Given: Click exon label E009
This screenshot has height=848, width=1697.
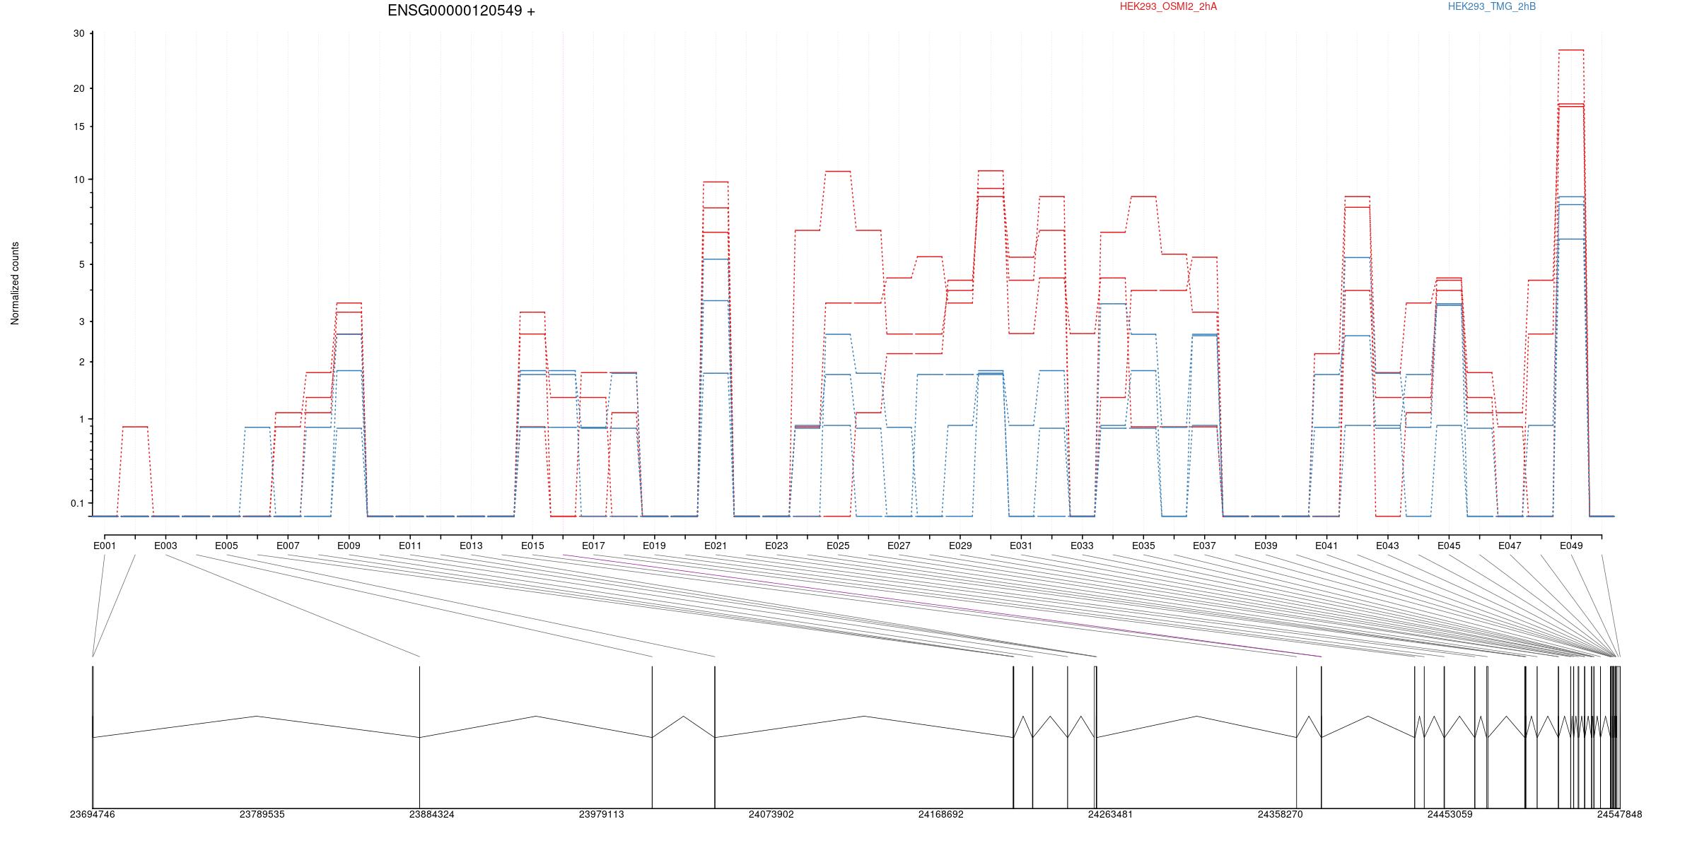Looking at the screenshot, I should tap(349, 546).
